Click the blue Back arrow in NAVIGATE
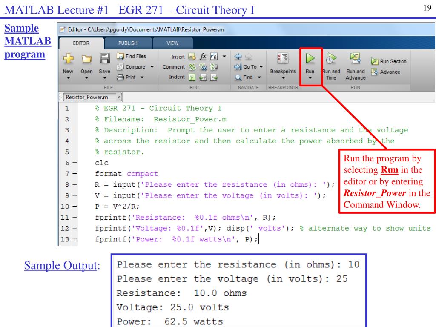The height and width of the screenshot is (327, 436). [x=238, y=57]
